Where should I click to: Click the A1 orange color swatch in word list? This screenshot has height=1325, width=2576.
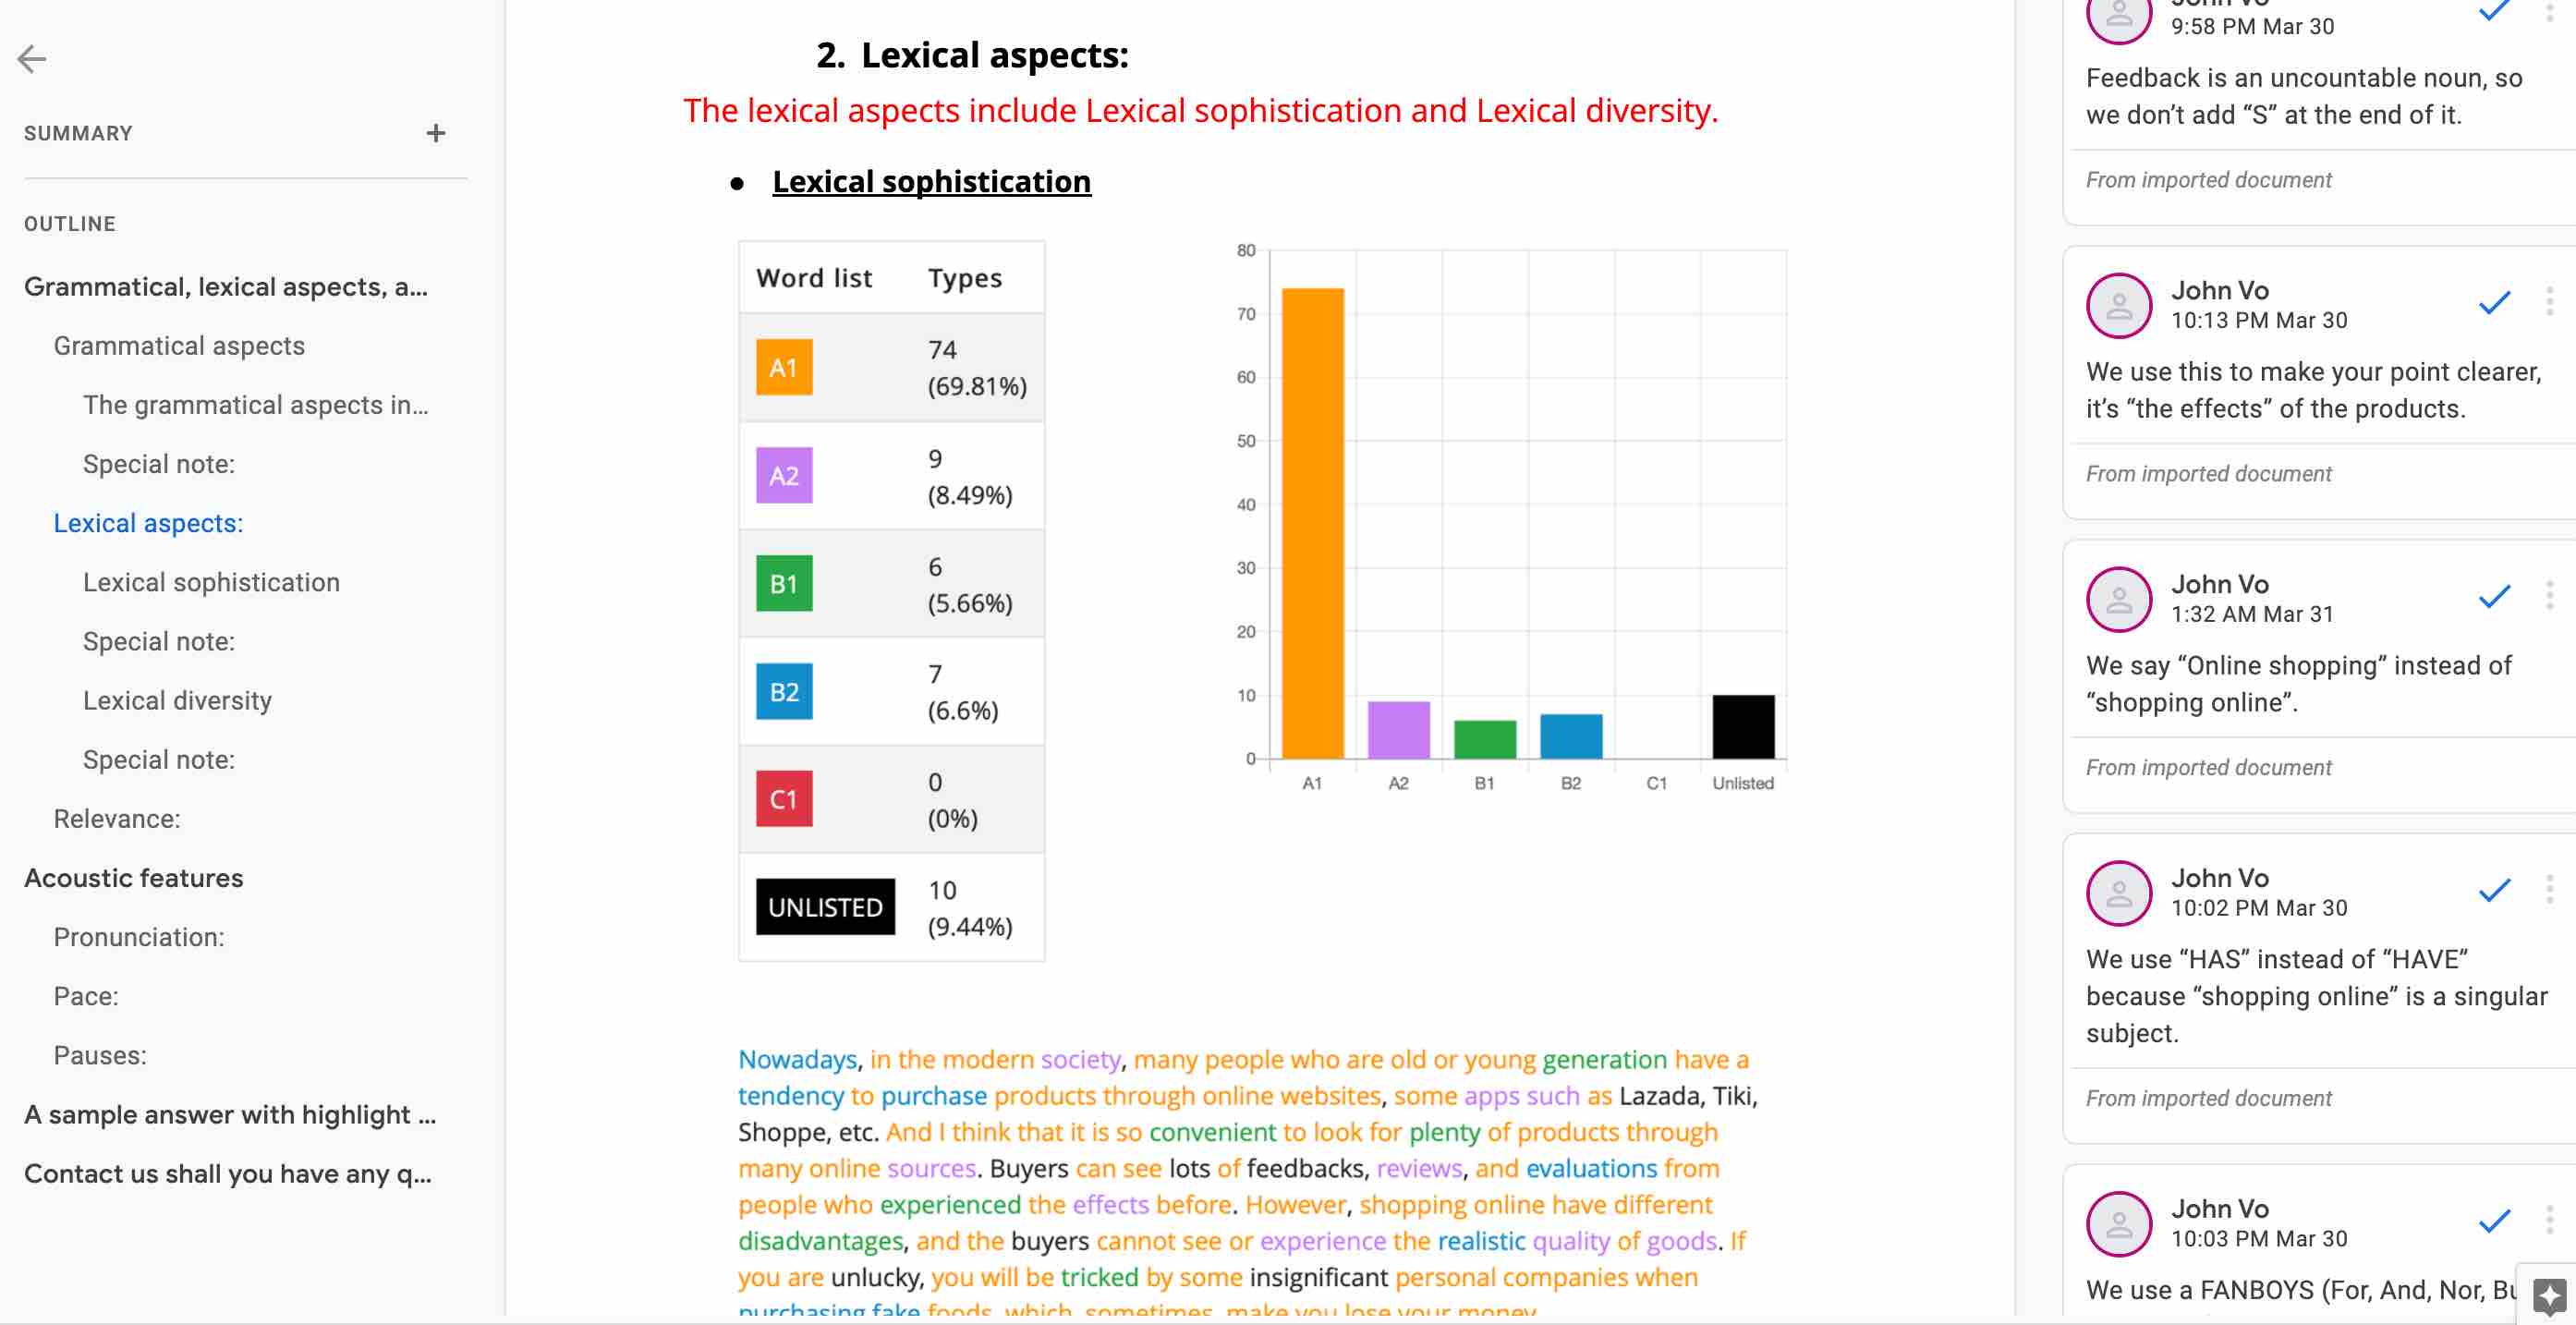point(782,367)
